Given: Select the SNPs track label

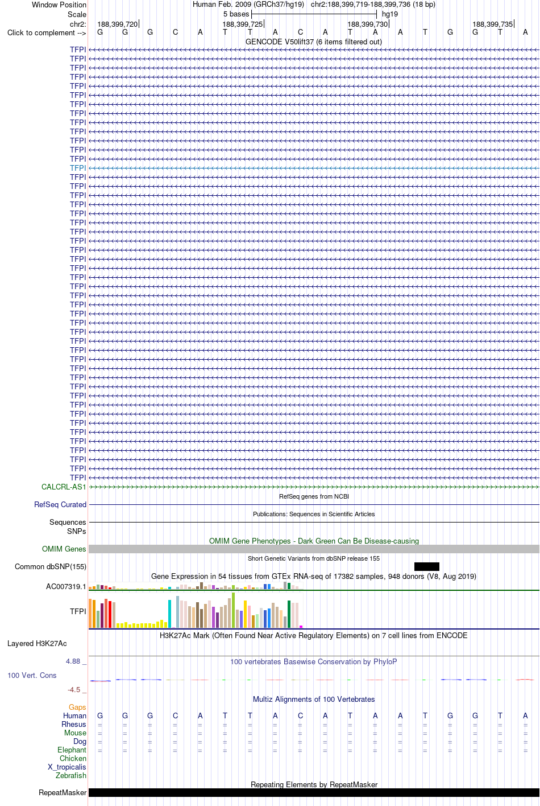Looking at the screenshot, I should [x=76, y=531].
